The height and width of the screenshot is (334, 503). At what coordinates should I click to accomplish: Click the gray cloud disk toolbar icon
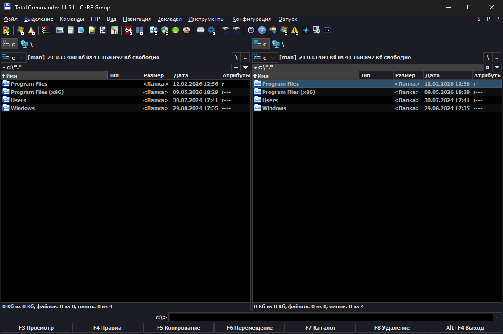(201, 30)
